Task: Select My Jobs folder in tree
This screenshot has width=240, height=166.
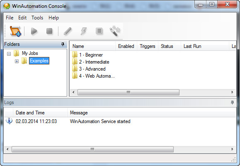Action: (30, 53)
